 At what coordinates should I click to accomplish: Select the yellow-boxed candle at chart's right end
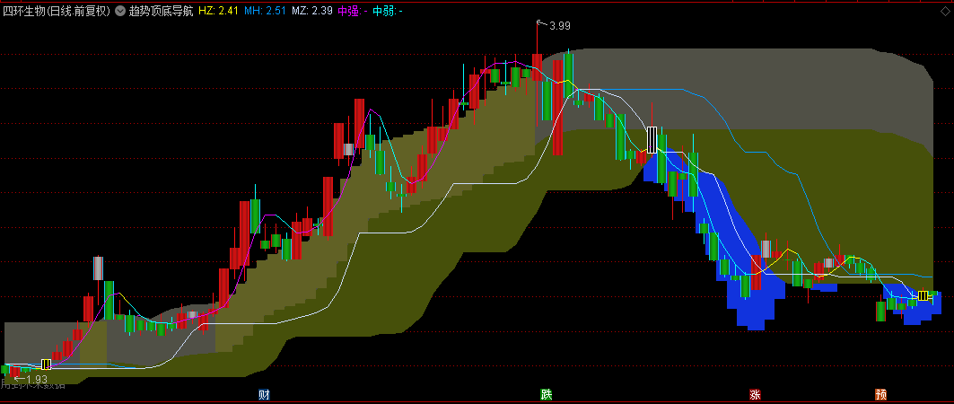pos(923,295)
